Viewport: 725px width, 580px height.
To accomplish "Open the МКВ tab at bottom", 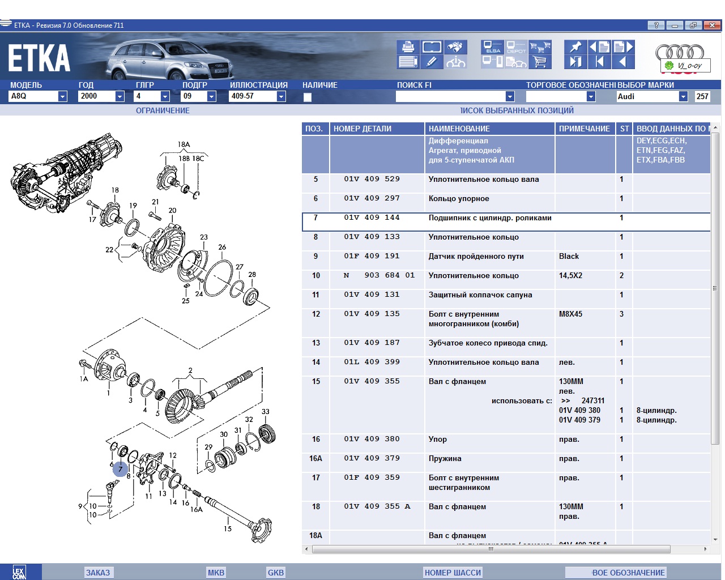I will pos(216,573).
